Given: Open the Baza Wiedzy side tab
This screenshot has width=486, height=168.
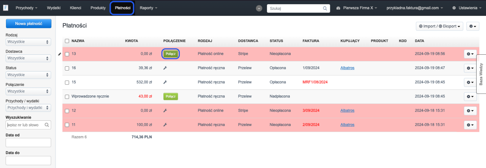Looking at the screenshot, I should click(481, 74).
